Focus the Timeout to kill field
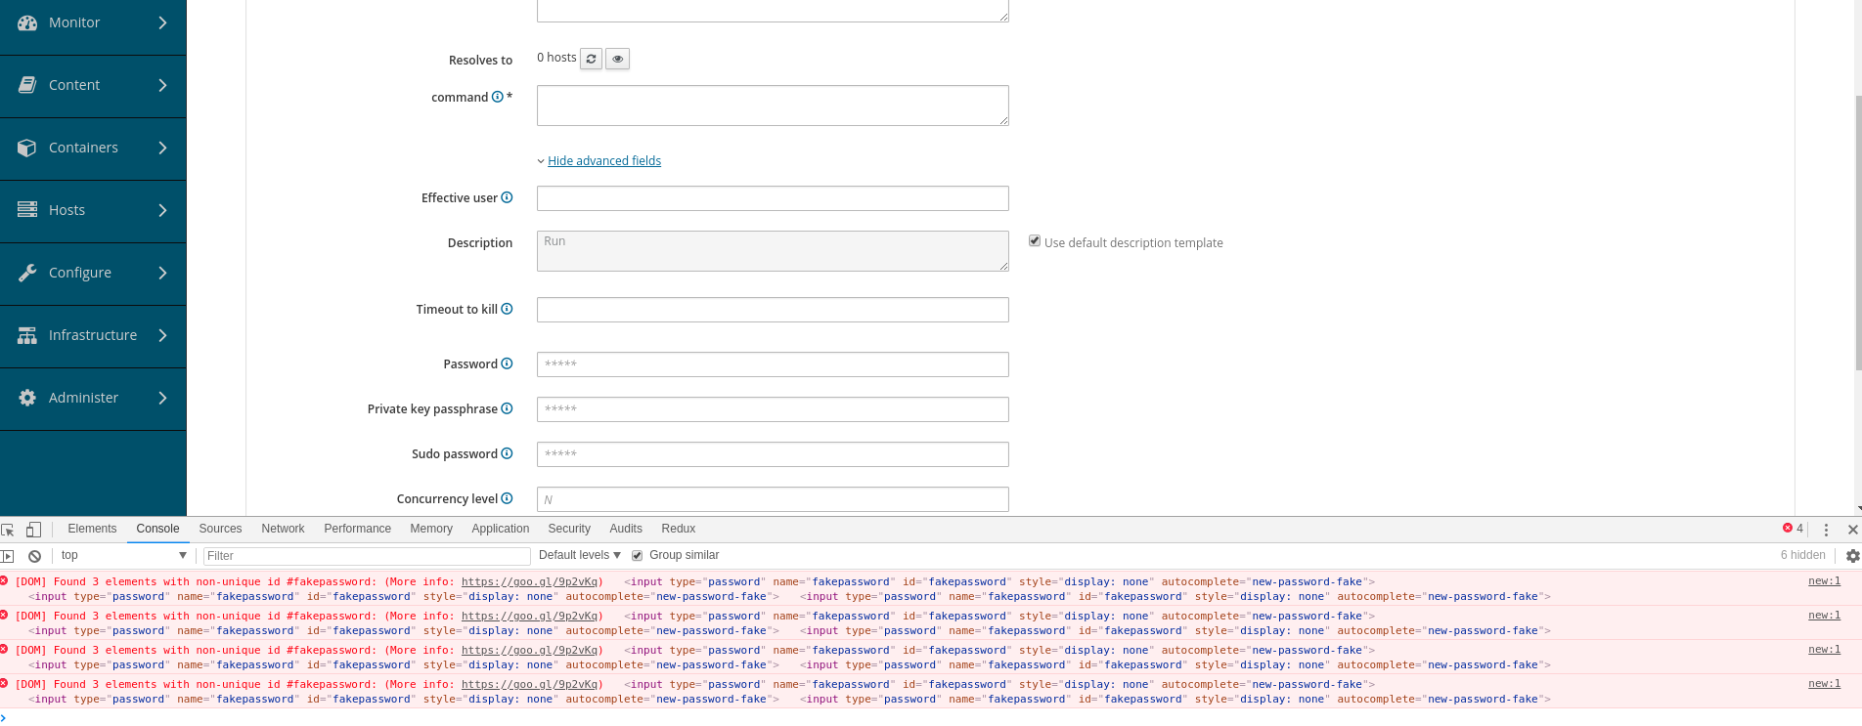The height and width of the screenshot is (726, 1862). click(773, 310)
